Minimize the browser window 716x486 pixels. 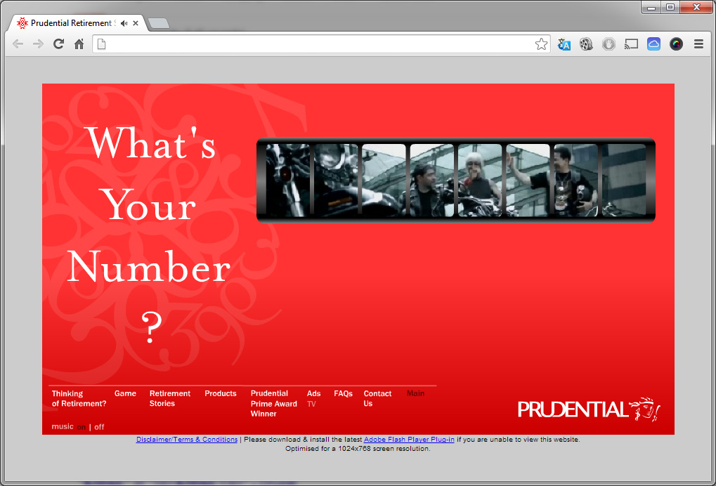(x=651, y=7)
